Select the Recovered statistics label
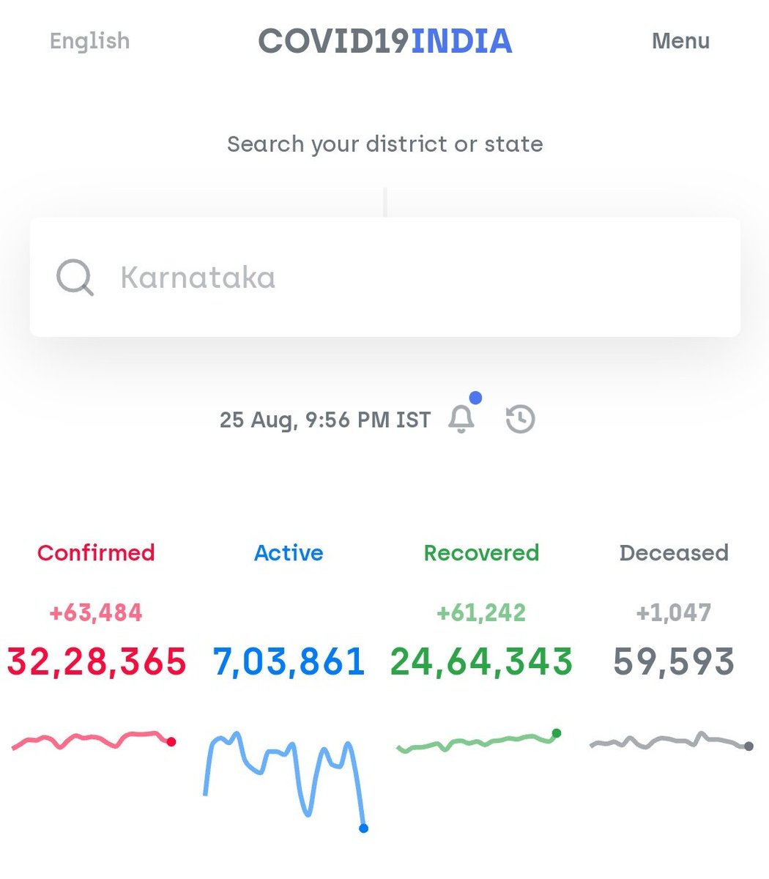This screenshot has height=879, width=769. (x=481, y=552)
